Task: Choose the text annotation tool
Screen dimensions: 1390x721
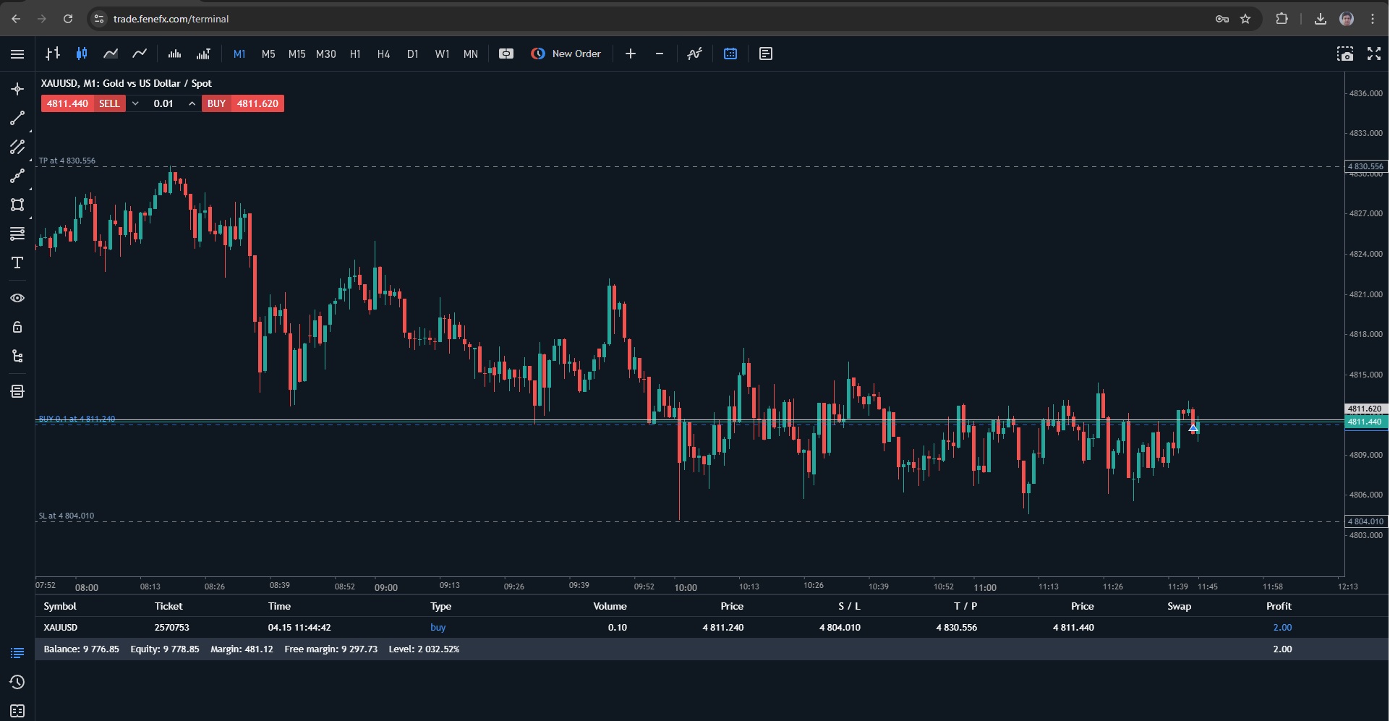Action: point(17,263)
